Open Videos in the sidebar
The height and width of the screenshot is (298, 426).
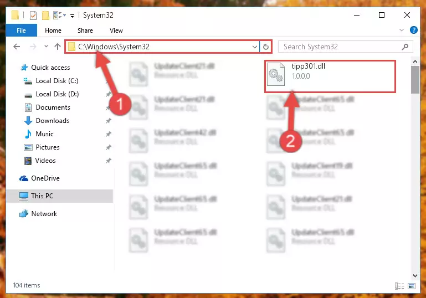pos(45,161)
